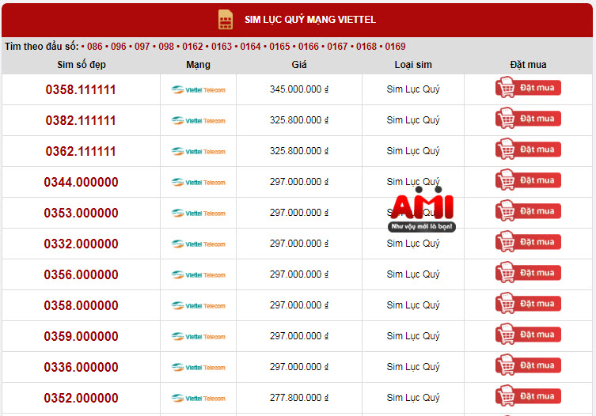Click Đặt mua for 0382.111111
The image size is (596, 416).
[528, 118]
